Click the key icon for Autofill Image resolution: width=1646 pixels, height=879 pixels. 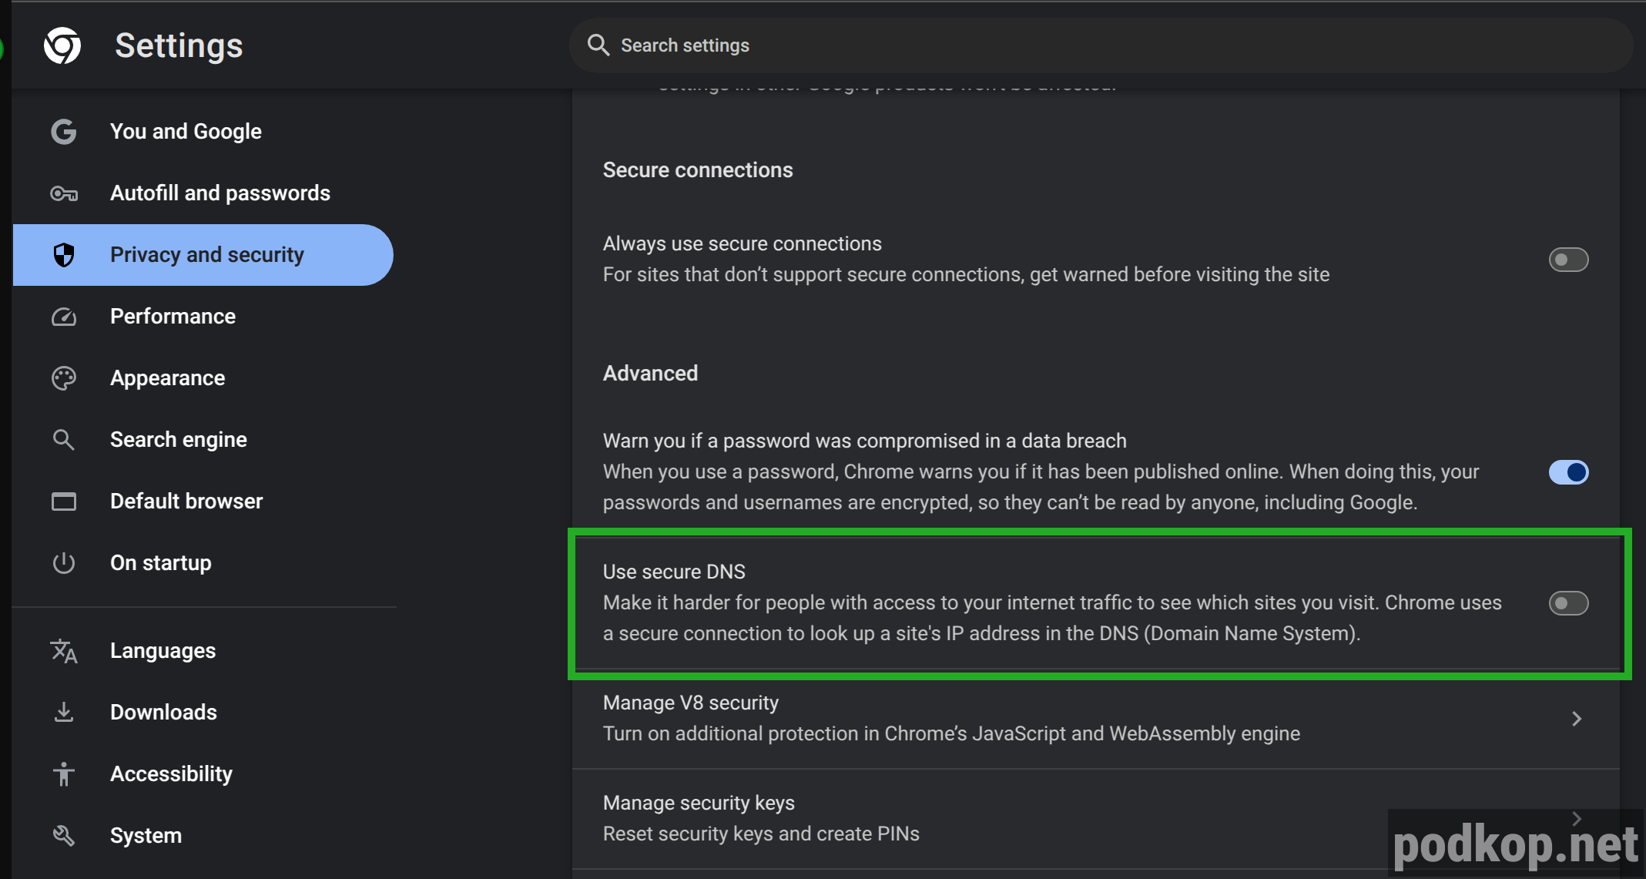pyautogui.click(x=64, y=193)
